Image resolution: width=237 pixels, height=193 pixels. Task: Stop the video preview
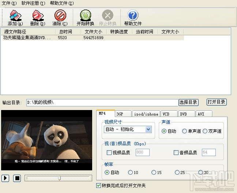17,178
